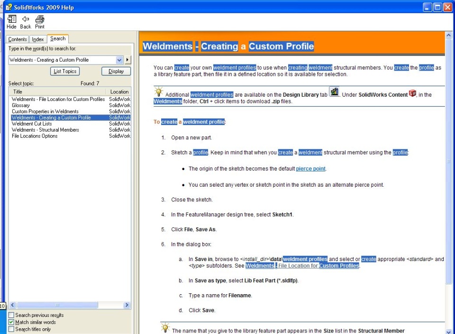Click right arrow of results horizontal scrollbar
Image resolution: width=455 pixels, height=334 pixels.
point(127,305)
